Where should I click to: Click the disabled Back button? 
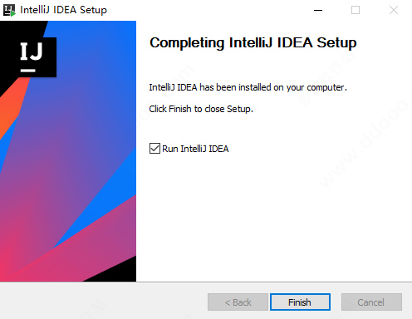pyautogui.click(x=238, y=302)
